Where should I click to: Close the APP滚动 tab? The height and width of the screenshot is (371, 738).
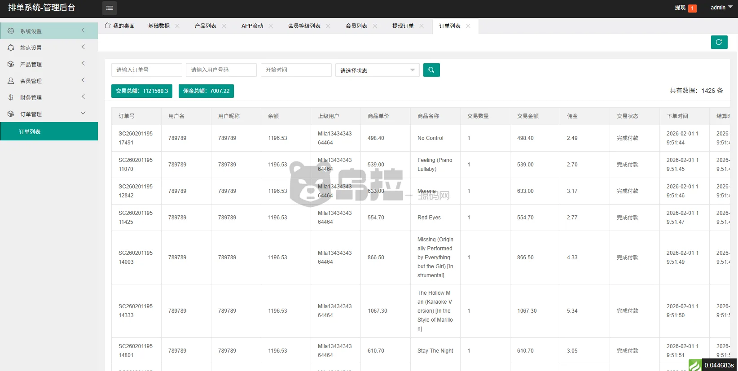[x=271, y=26]
